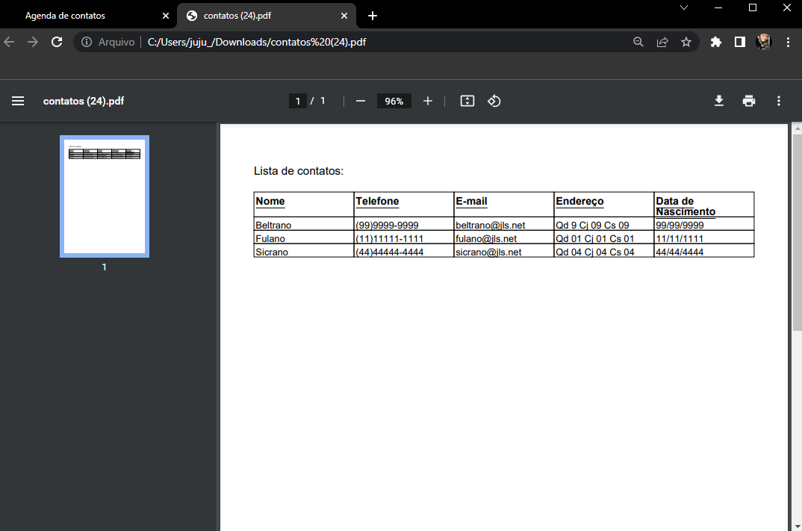The height and width of the screenshot is (531, 802).
Task: Click the page number input field
Action: 297,100
